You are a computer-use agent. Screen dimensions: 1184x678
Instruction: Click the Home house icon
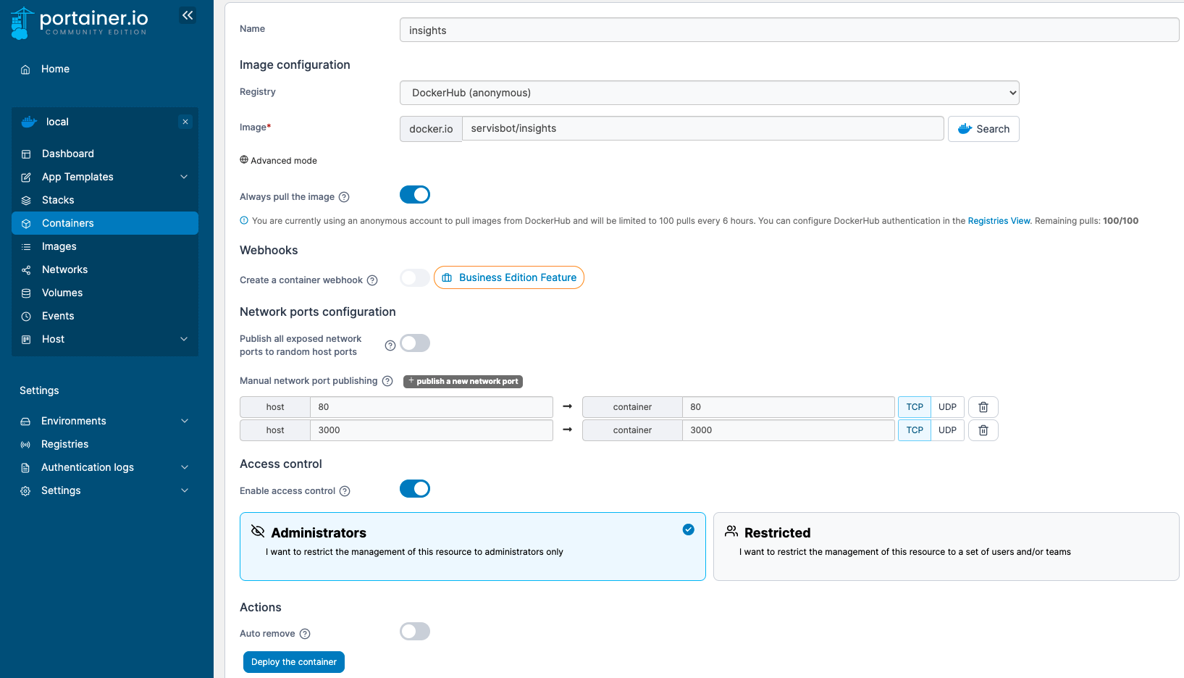(x=25, y=70)
